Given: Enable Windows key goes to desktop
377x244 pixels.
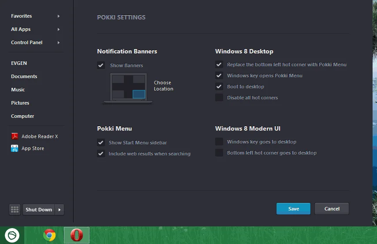Looking at the screenshot, I should [x=219, y=142].
